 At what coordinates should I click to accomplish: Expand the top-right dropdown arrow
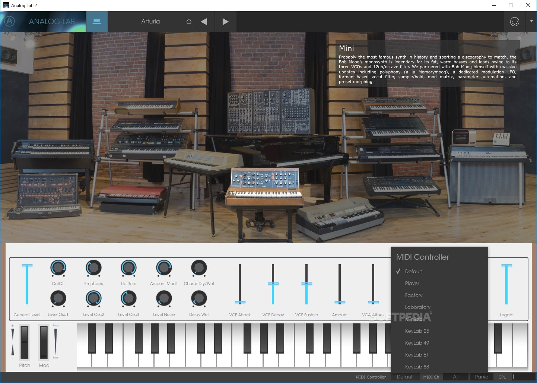click(x=531, y=21)
